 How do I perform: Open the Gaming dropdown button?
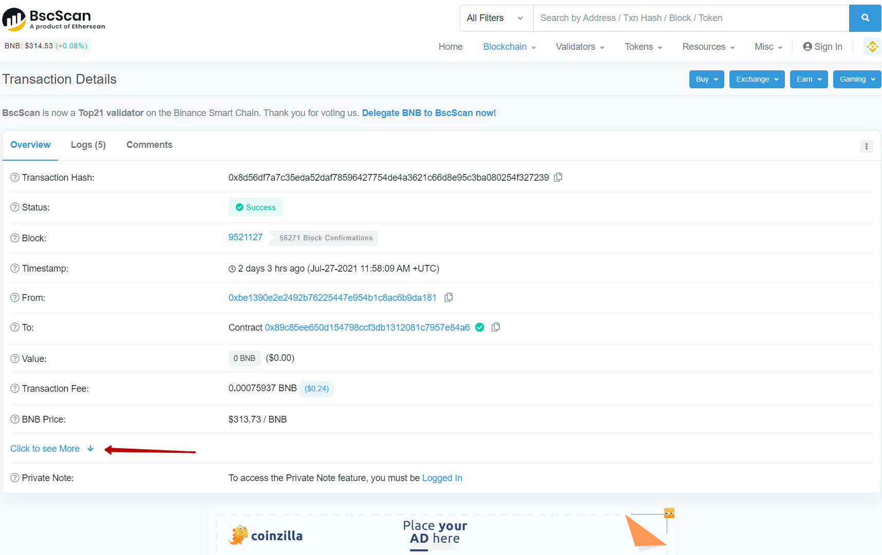[x=857, y=79]
